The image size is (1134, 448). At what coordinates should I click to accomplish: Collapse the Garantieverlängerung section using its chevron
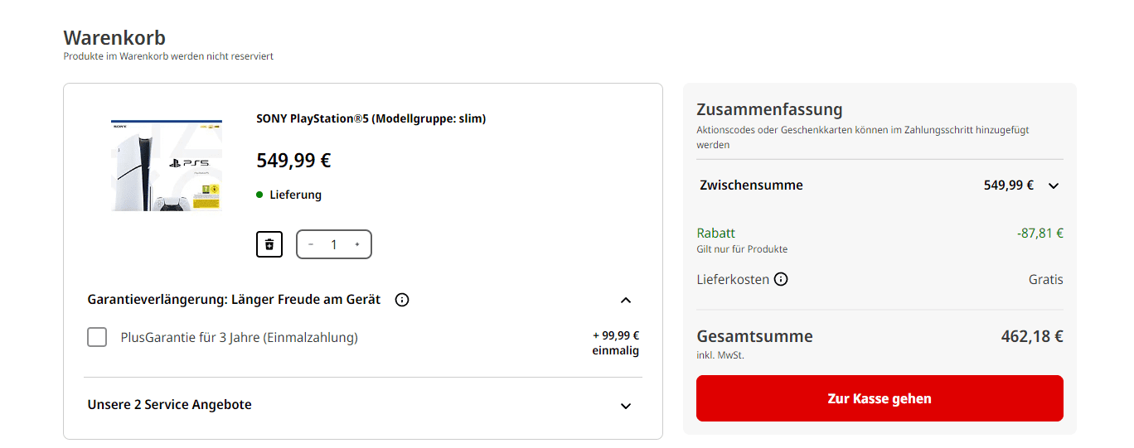626,300
